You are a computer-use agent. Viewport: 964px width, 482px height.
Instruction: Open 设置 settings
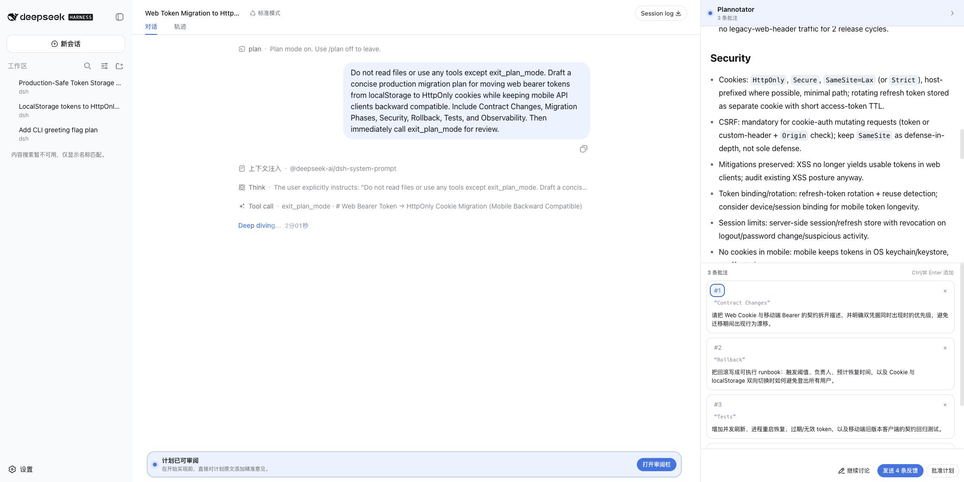[21, 469]
